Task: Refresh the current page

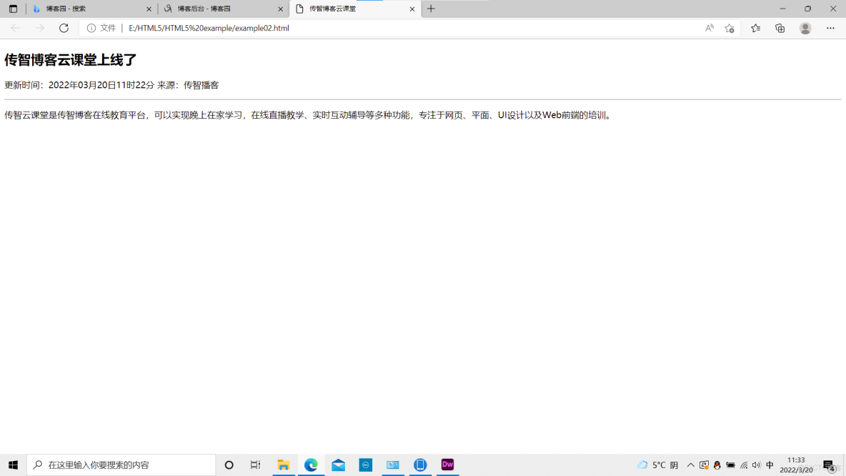Action: point(64,28)
